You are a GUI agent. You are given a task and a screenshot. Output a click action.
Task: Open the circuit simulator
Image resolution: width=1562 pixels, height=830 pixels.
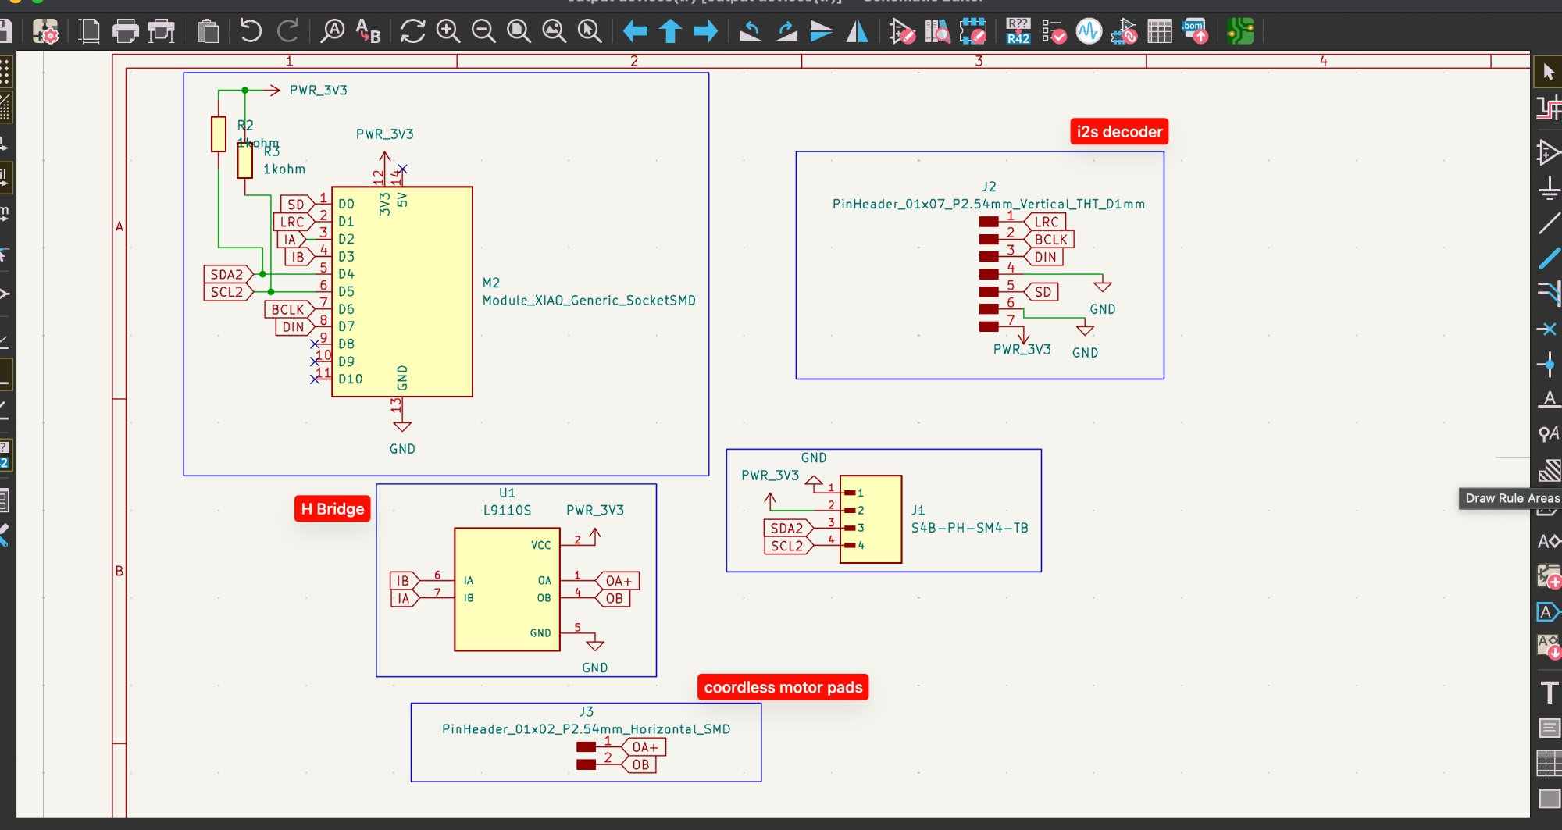pyautogui.click(x=1089, y=31)
